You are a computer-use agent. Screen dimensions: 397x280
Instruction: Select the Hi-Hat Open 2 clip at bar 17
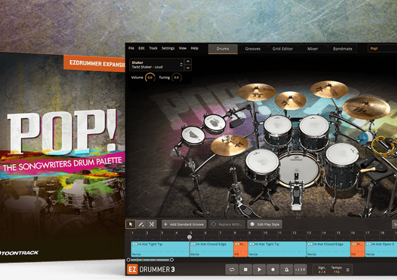click(x=381, y=249)
